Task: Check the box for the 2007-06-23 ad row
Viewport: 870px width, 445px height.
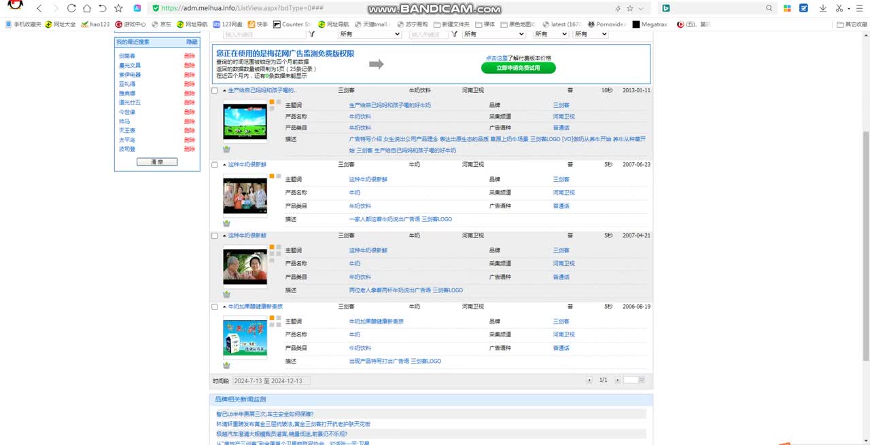Action: (x=215, y=165)
